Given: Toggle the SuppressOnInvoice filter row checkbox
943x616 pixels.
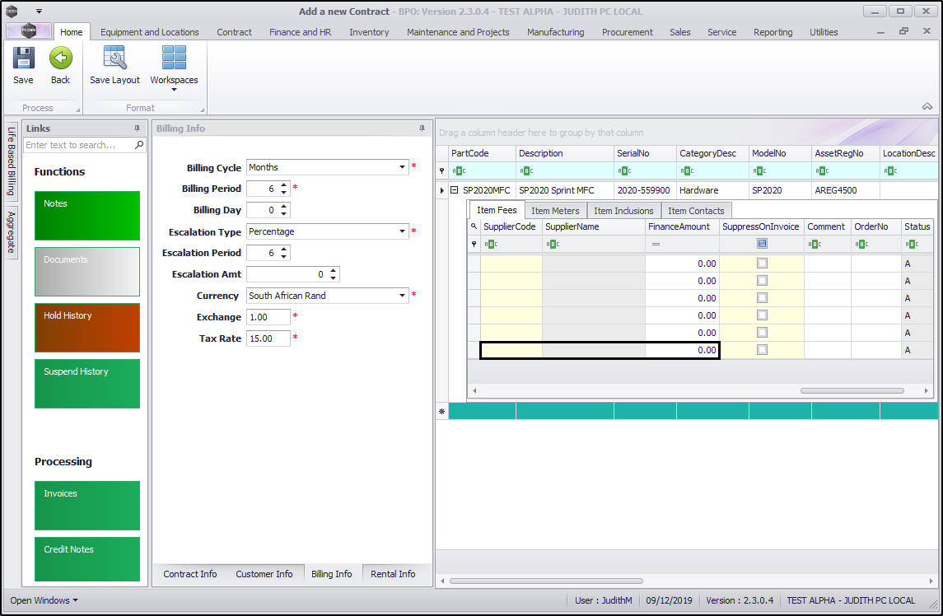Looking at the screenshot, I should tap(762, 244).
